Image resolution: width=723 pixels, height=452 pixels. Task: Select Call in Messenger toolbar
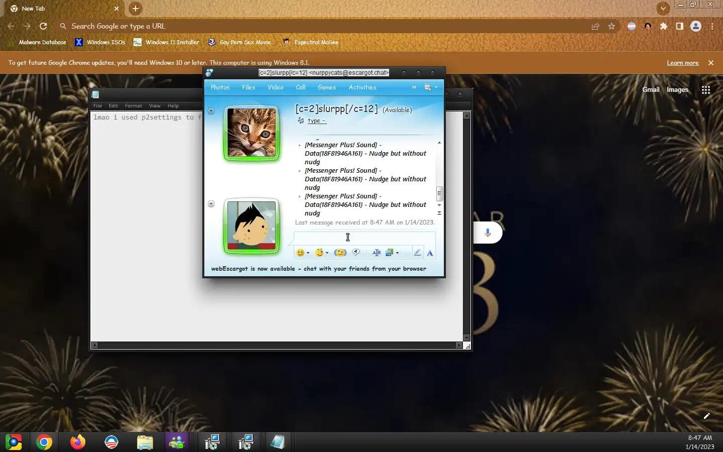tap(301, 87)
